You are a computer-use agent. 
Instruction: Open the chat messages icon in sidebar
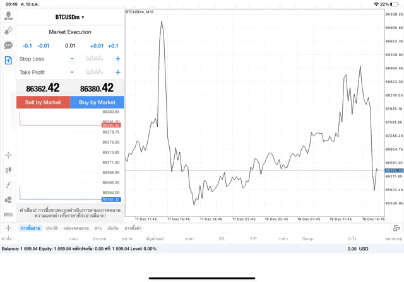8,45
